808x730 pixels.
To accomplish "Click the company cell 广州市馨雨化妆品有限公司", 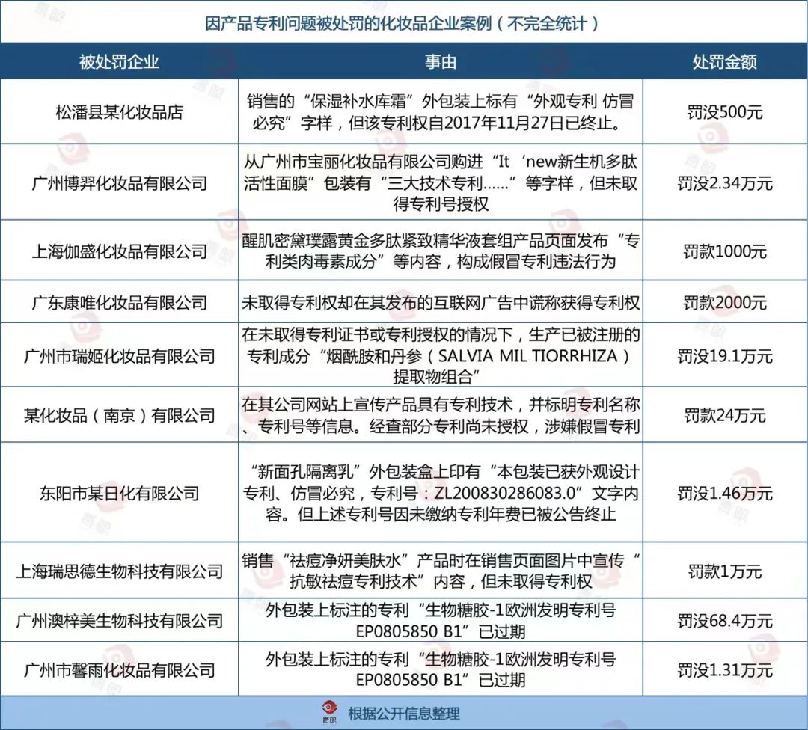I will coord(119,669).
